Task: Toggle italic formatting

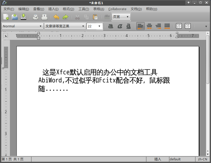Action: point(120,26)
